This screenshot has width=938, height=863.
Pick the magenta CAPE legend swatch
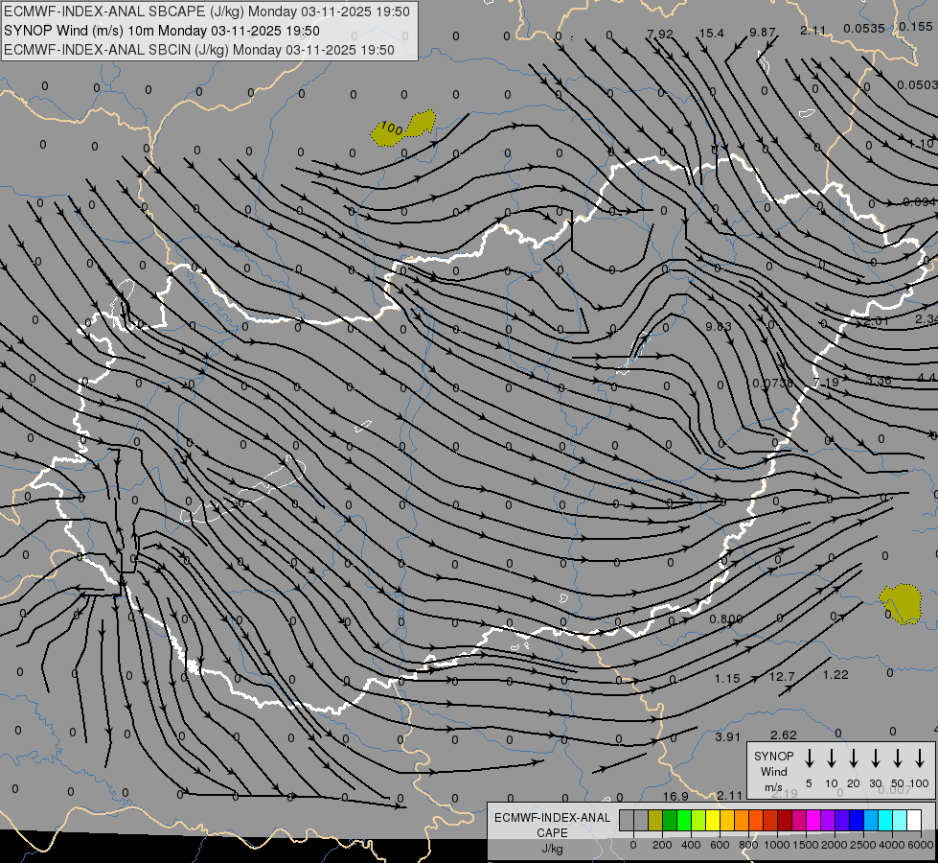[x=813, y=820]
